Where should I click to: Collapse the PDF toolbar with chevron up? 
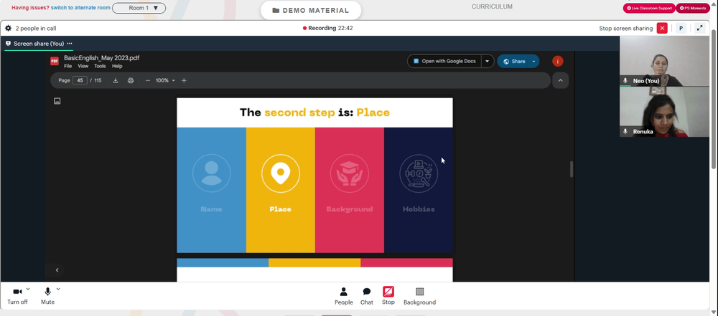[561, 80]
